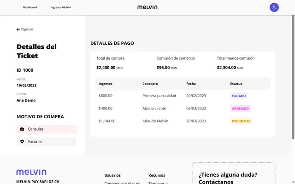The width and height of the screenshot is (295, 184).
Task: Open the Ingresos Melvin menu item
Action: [60, 7]
